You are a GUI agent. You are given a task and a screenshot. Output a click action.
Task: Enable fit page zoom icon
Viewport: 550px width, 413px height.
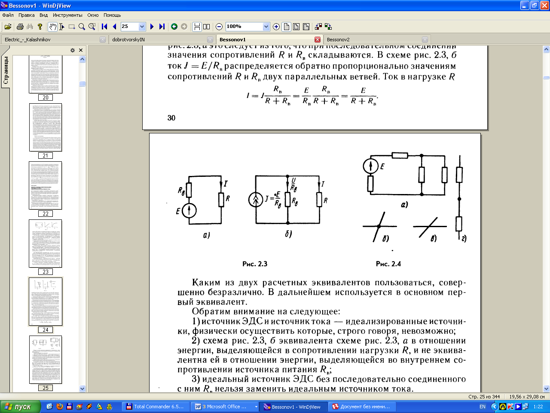coord(296,27)
